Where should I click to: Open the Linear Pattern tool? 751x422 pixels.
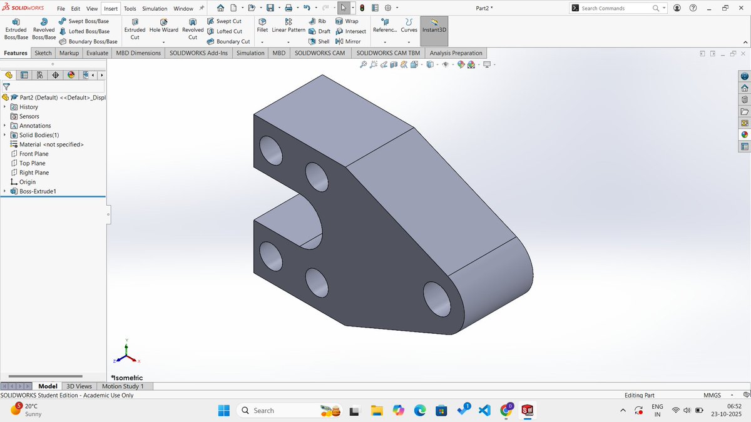[x=289, y=26]
